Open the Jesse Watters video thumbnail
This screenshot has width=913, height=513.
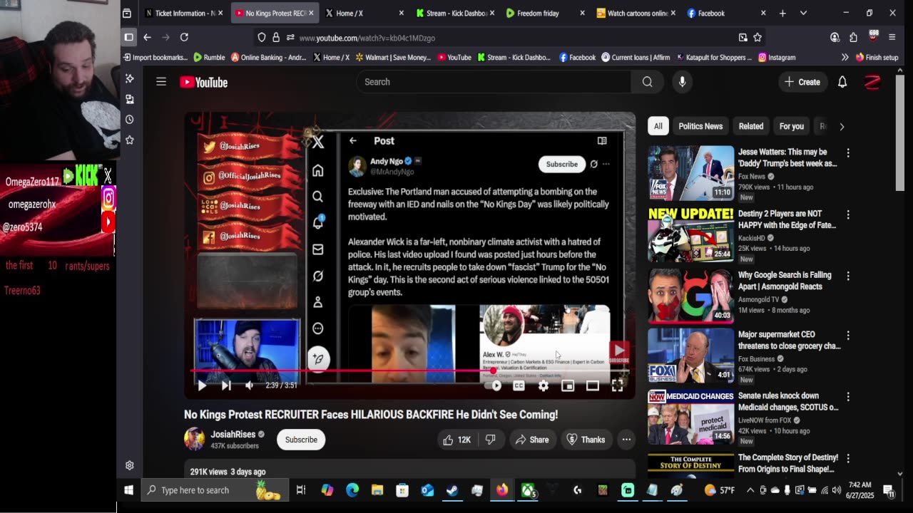690,172
